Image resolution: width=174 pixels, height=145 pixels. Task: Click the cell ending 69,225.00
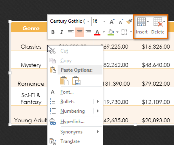coord(116,47)
